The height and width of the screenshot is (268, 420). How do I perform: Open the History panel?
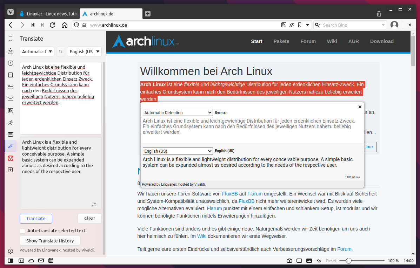11,63
